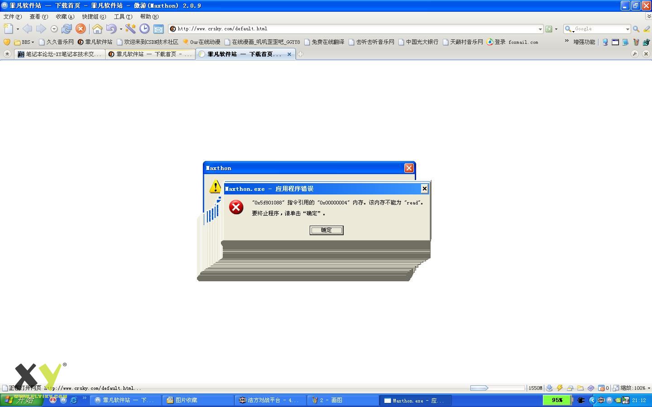
Task: Switch to the 笔记本论坛-XY笔记本技术交 tab
Action: 60,54
